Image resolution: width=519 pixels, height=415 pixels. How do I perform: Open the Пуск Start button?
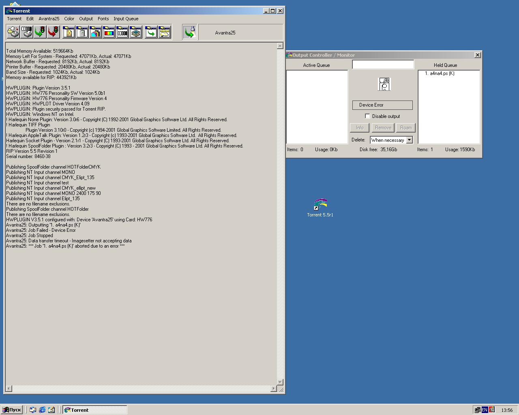(x=12, y=410)
